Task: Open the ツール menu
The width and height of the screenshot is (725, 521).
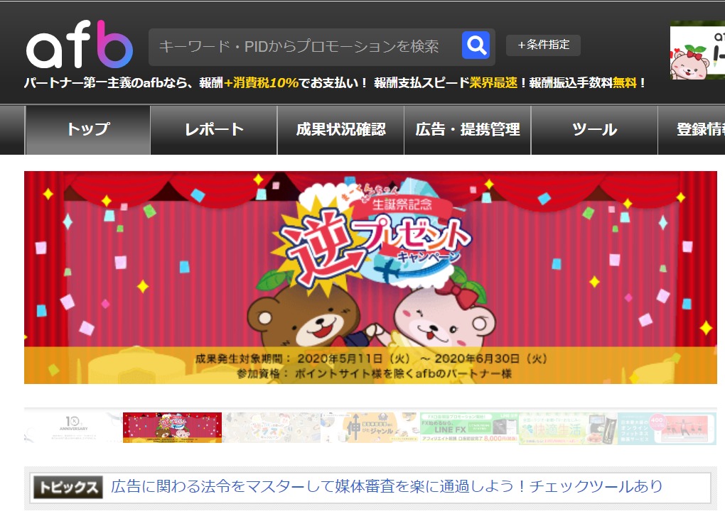Action: 594,130
